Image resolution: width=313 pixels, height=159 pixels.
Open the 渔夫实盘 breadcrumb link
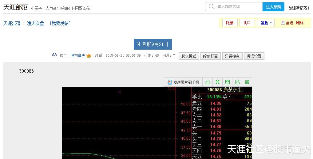pyautogui.click(x=35, y=23)
